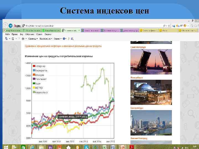The height and width of the screenshot is (149, 199).
Task: Click the METRO yellow legend swatch
Action: coord(34,87)
